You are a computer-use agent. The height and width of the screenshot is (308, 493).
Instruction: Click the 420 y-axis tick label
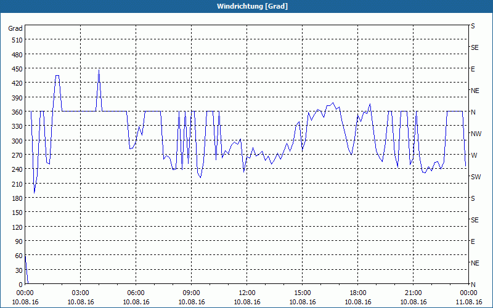pos(17,83)
